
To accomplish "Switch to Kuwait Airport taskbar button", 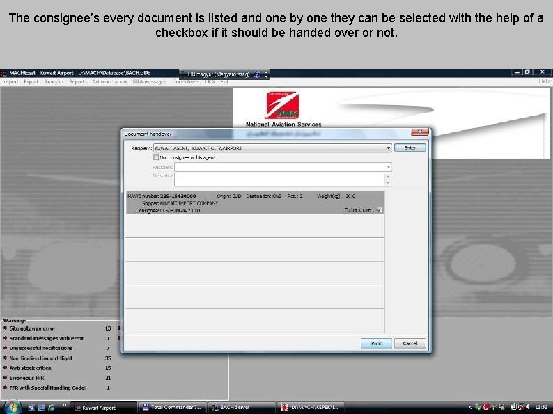I will point(103,408).
